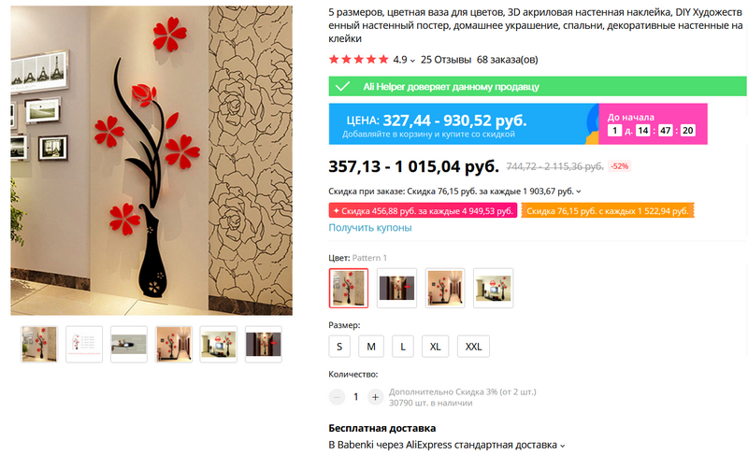Click the plus quantity button
The image size is (748, 455).
pyautogui.click(x=376, y=397)
